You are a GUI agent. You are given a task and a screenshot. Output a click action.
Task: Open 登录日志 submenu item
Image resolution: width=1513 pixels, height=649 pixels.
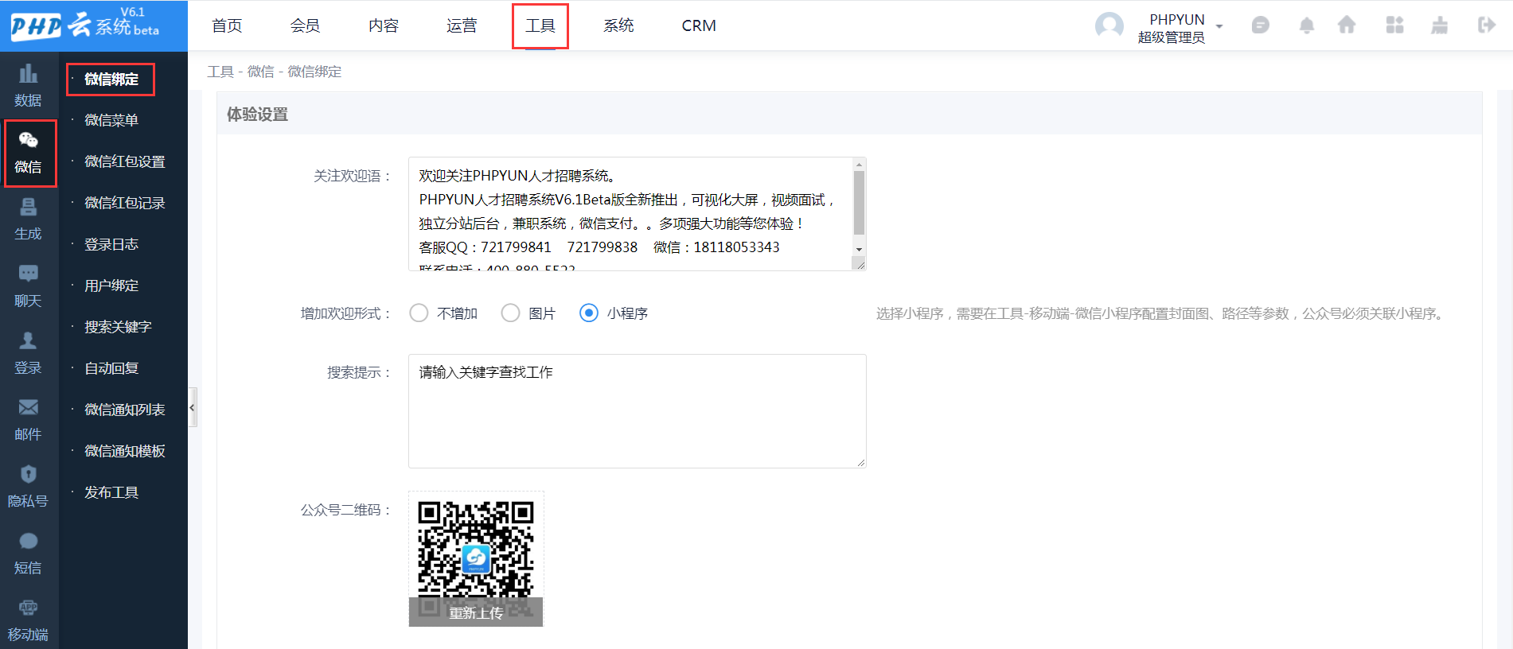(111, 244)
